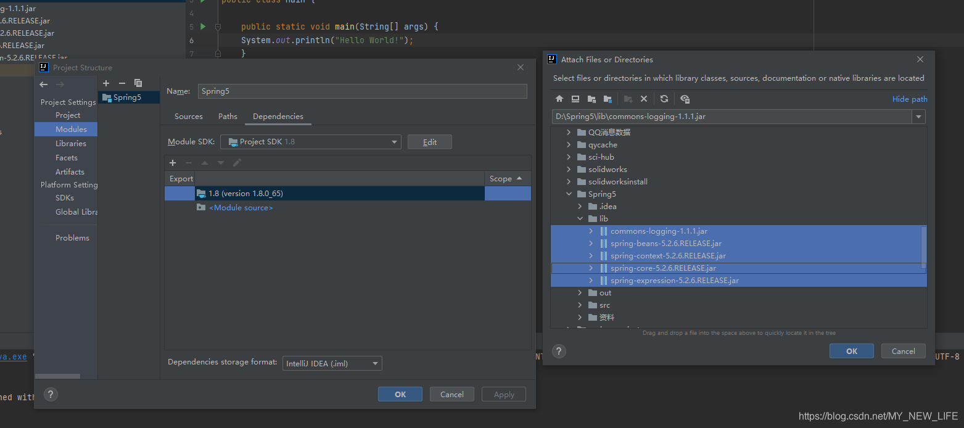Delete icon in Attach Files toolbar

point(644,99)
